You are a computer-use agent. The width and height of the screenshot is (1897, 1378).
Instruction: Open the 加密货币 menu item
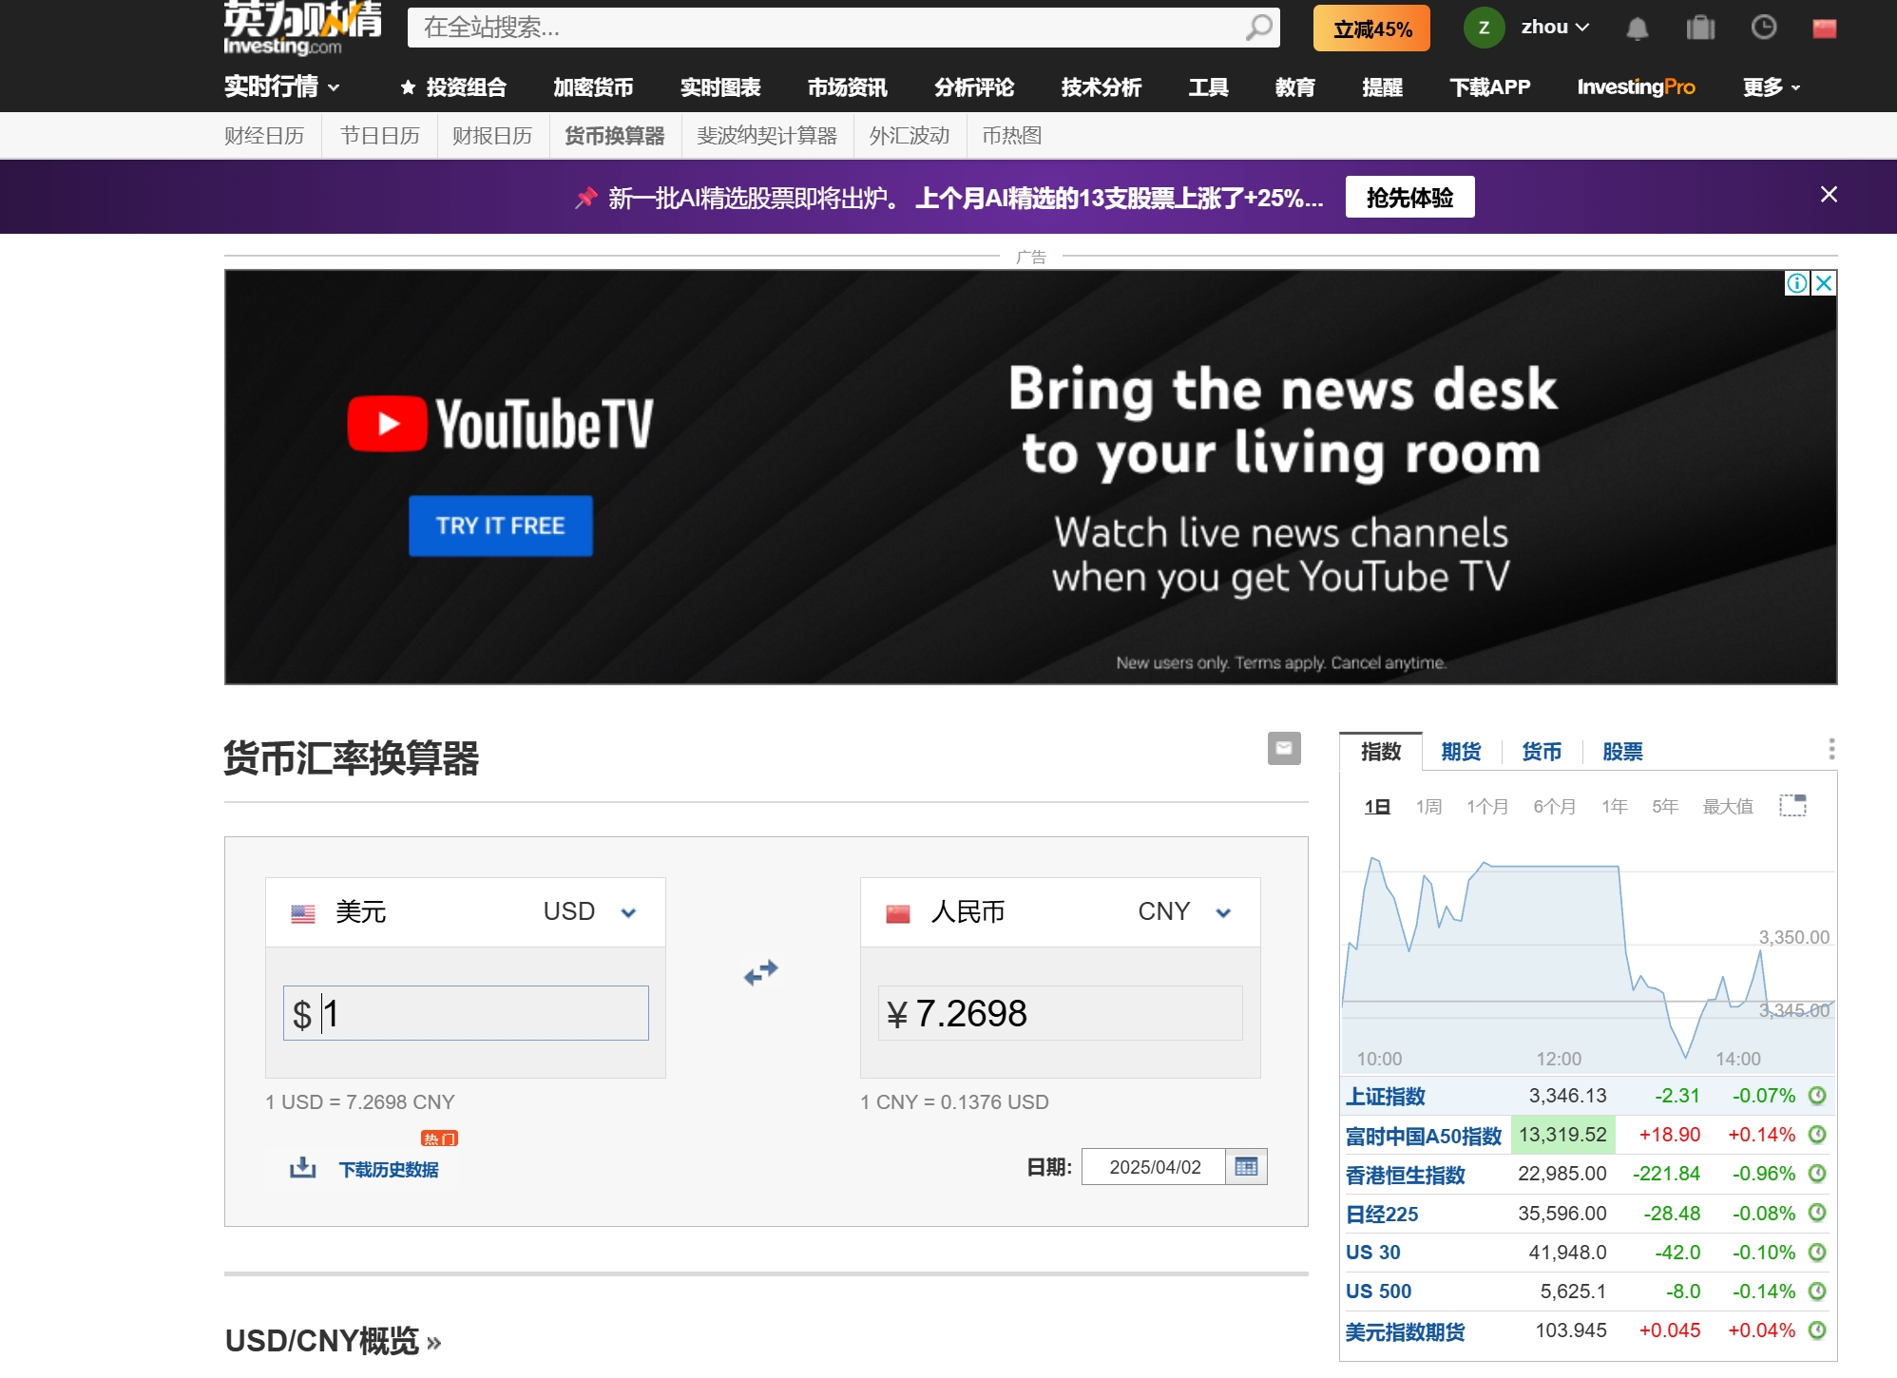[x=591, y=86]
